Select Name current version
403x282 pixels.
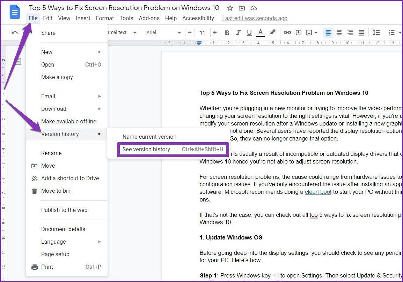pyautogui.click(x=168, y=137)
